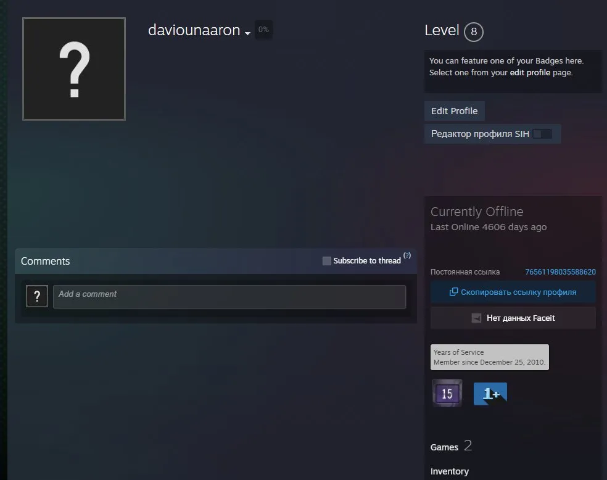Click the Member since December 25, 2010 text
607x480 pixels.
489,362
